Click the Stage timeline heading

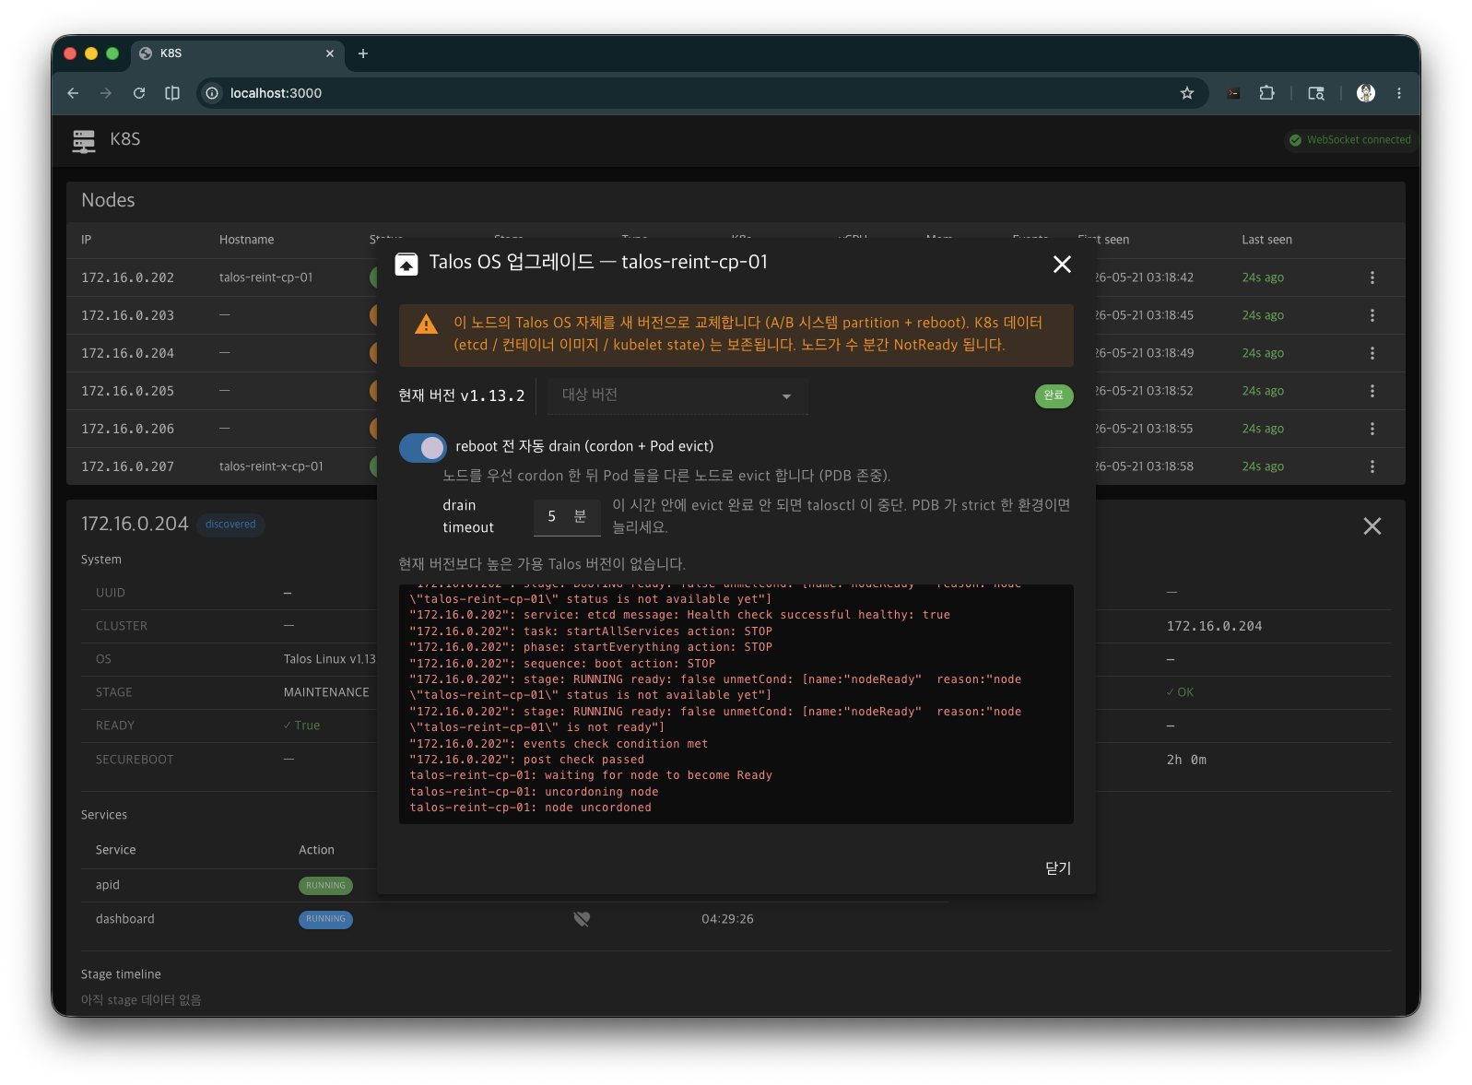121,974
